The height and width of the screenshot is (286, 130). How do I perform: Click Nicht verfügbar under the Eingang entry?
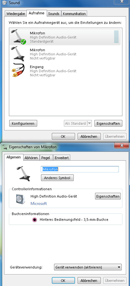[43, 75]
